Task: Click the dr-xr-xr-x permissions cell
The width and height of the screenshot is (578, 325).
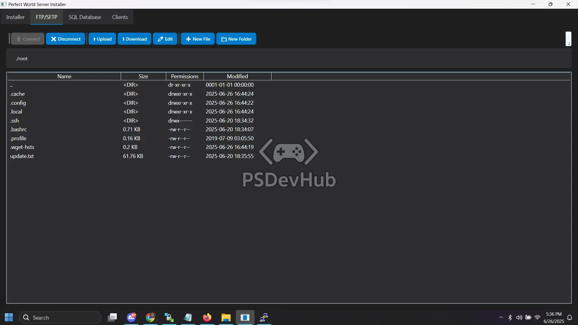Action: (179, 85)
